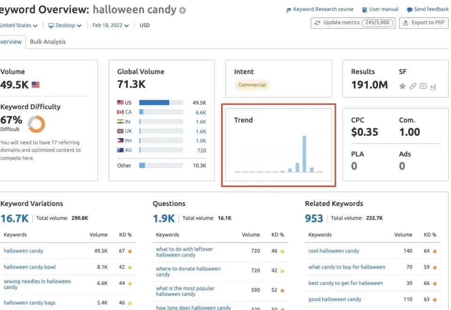Click the UK country label in Global Volume
Screen dimensions: 451x310
[x=128, y=131]
